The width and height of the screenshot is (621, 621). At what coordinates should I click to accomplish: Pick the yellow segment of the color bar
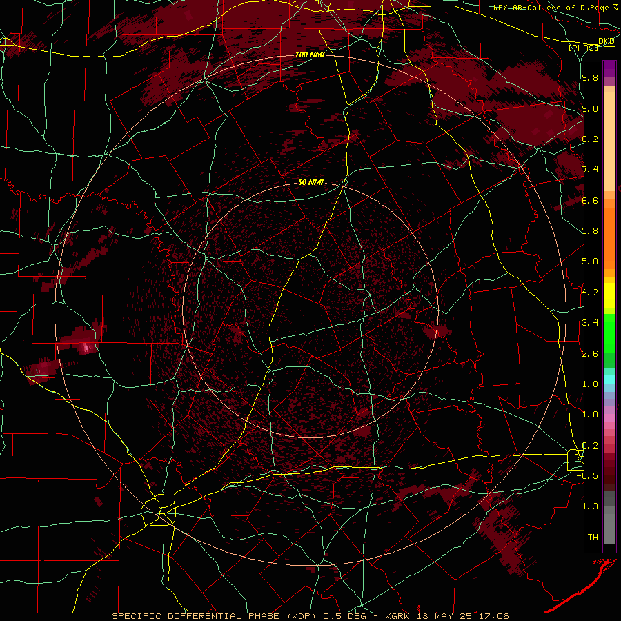pos(609,295)
